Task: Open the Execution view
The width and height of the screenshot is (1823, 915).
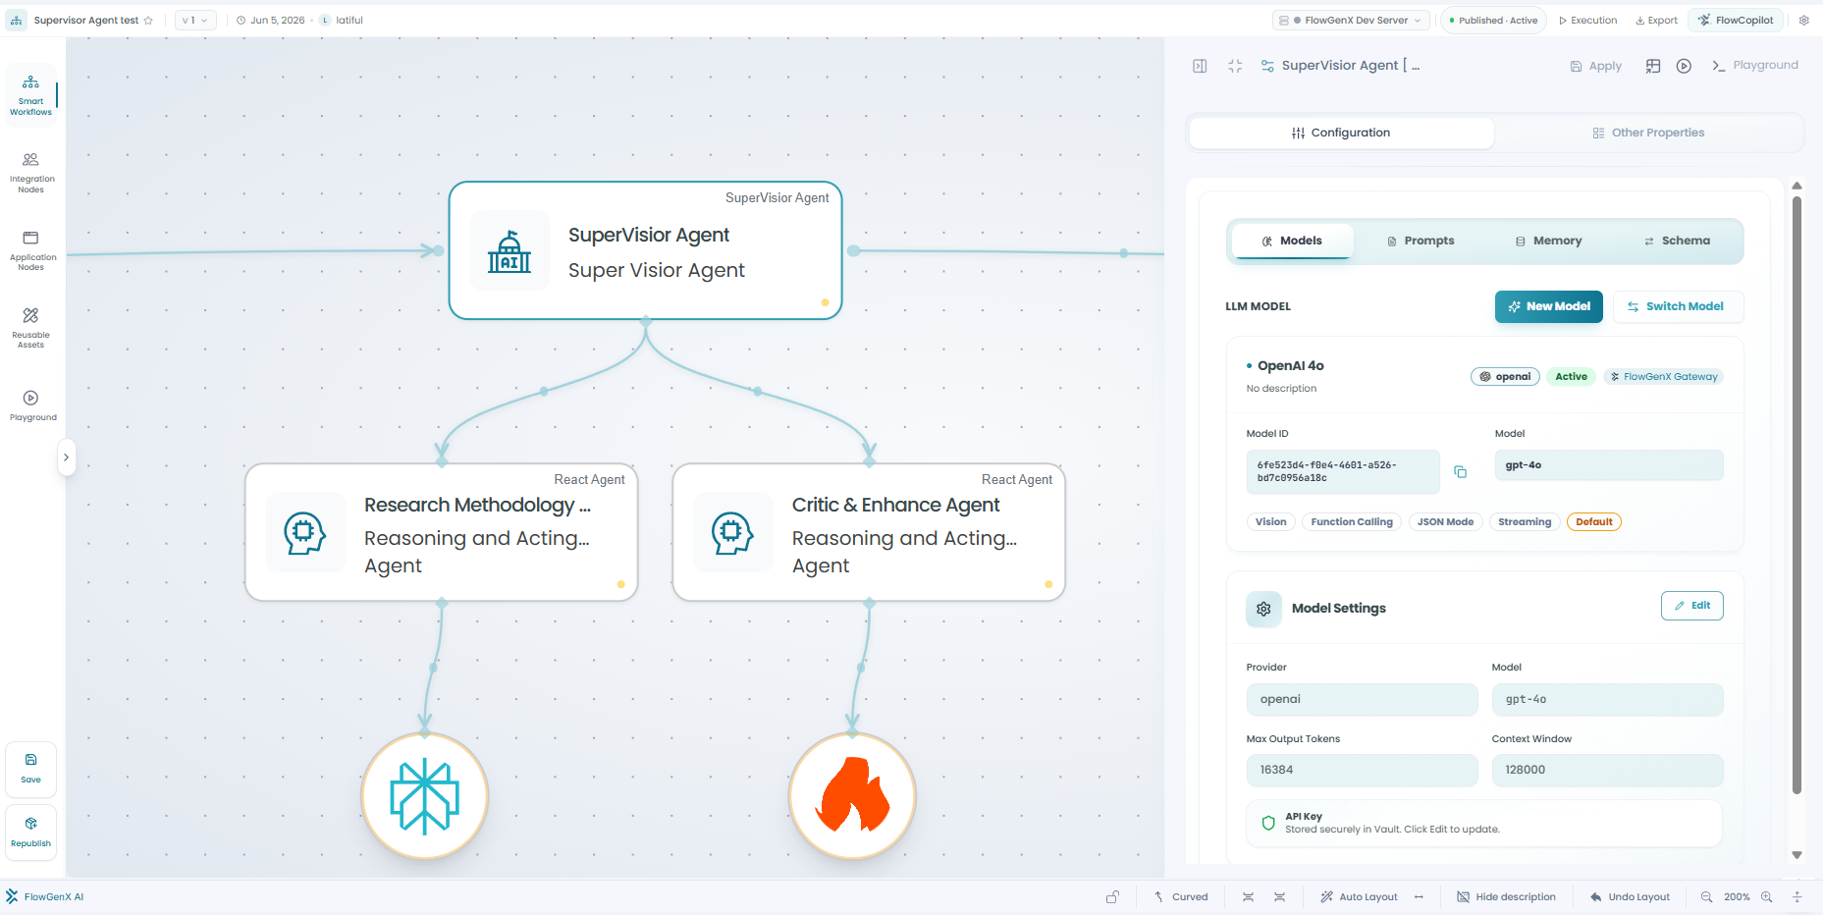Action: coord(1587,21)
